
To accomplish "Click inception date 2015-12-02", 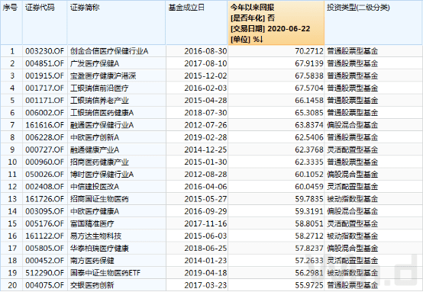I will click(x=205, y=76).
